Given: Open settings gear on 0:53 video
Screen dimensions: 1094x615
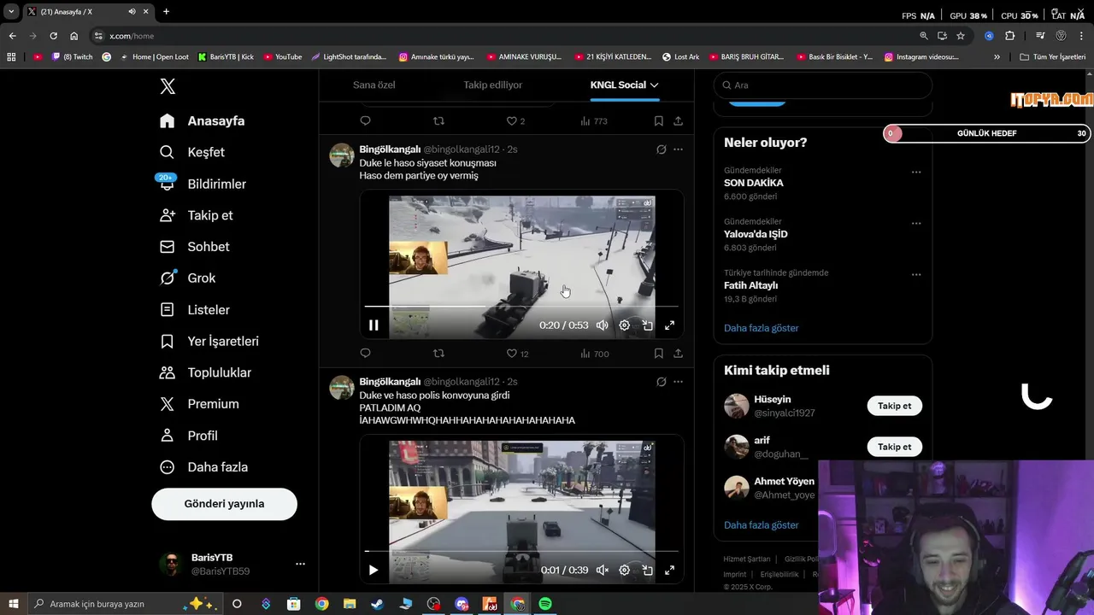Looking at the screenshot, I should click(x=625, y=325).
